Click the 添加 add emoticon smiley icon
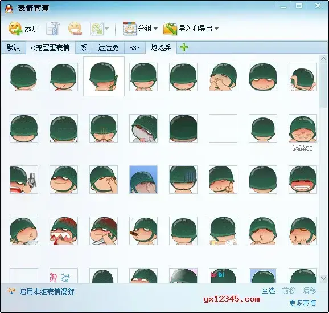329x313 pixels. point(15,28)
